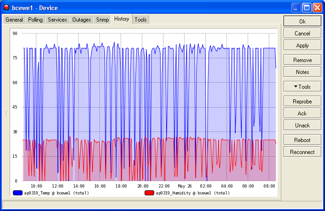Click the Ack button
The width and height of the screenshot is (325, 211).
(302, 113)
